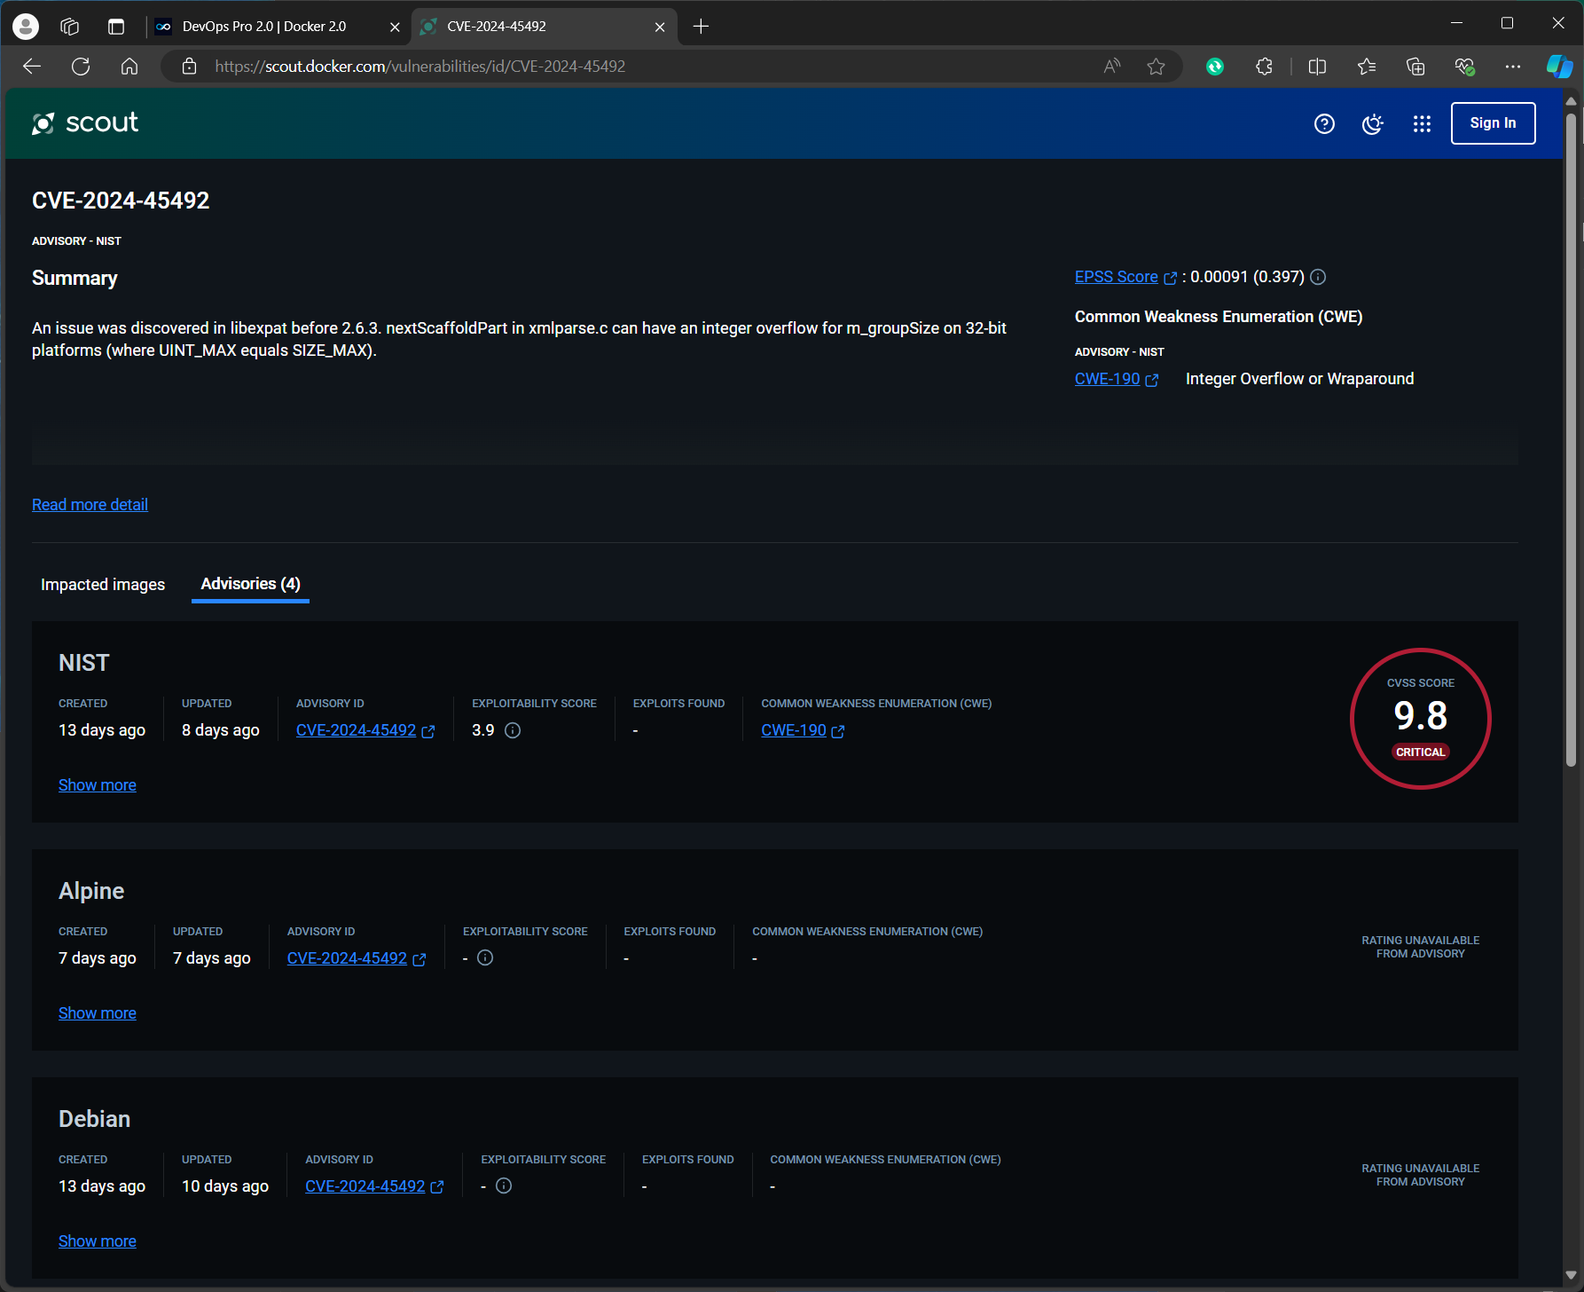
Task: Click NIST exploitability score info icon
Action: 513,730
